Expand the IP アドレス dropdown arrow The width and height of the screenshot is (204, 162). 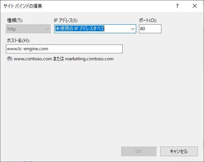pos(132,29)
